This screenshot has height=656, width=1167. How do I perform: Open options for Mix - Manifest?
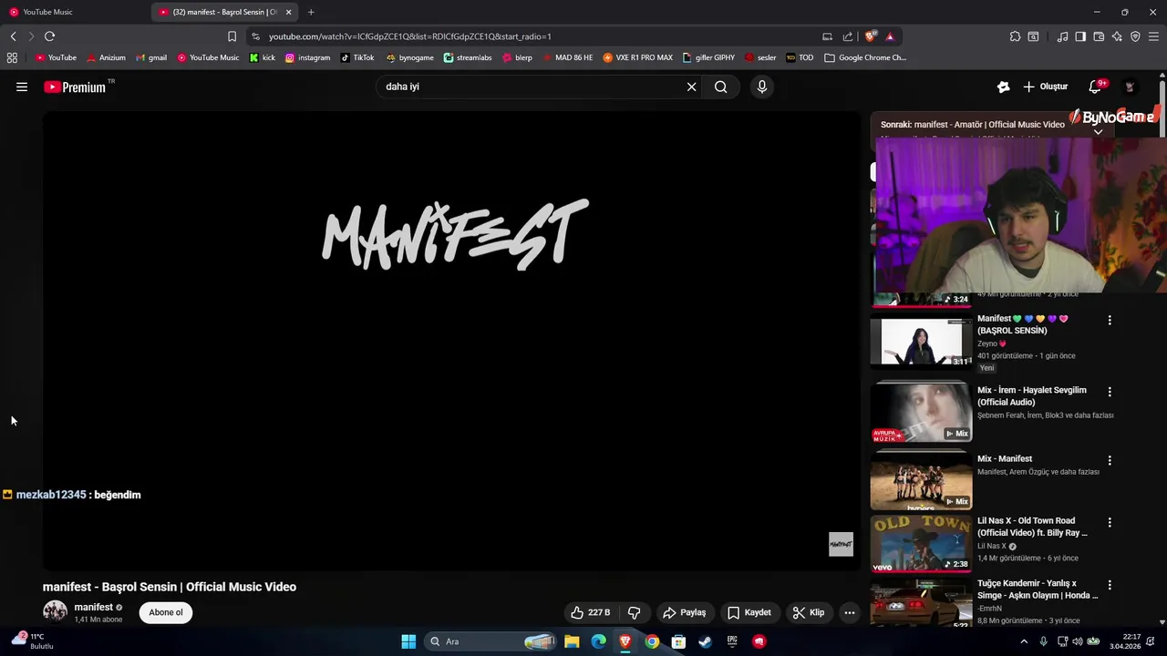pos(1110,460)
